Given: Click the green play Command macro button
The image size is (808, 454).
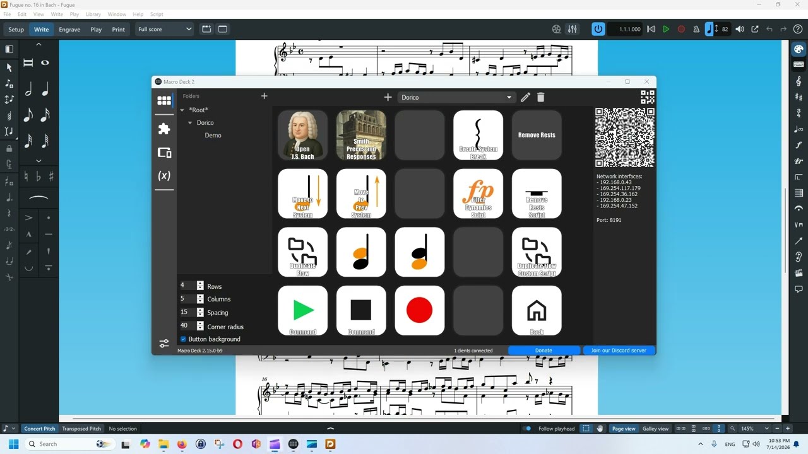Looking at the screenshot, I should coord(303,310).
